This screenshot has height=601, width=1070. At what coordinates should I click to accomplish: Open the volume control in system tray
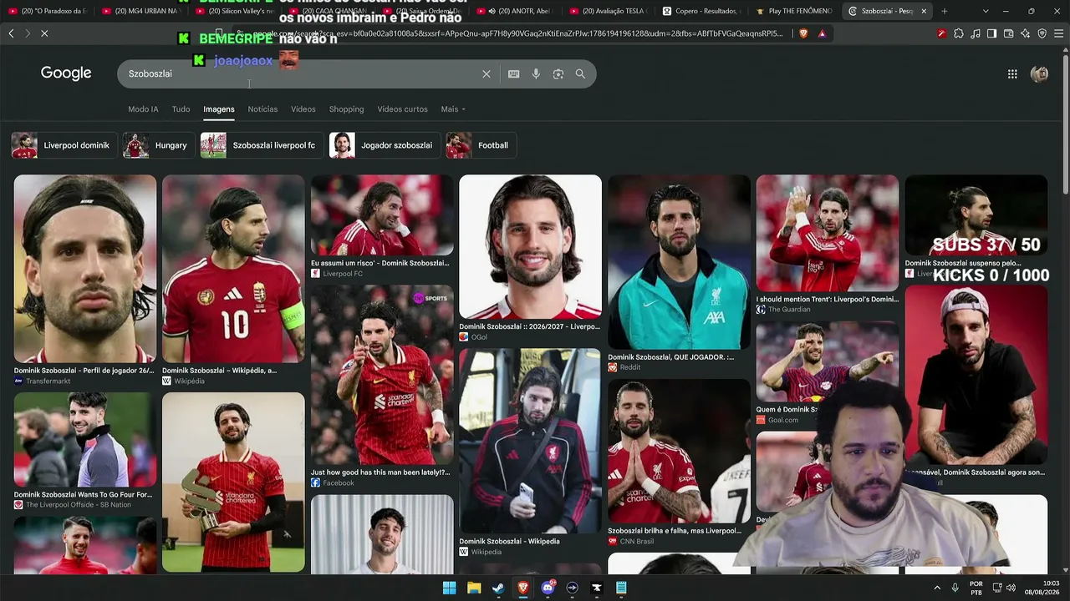coord(1011,588)
